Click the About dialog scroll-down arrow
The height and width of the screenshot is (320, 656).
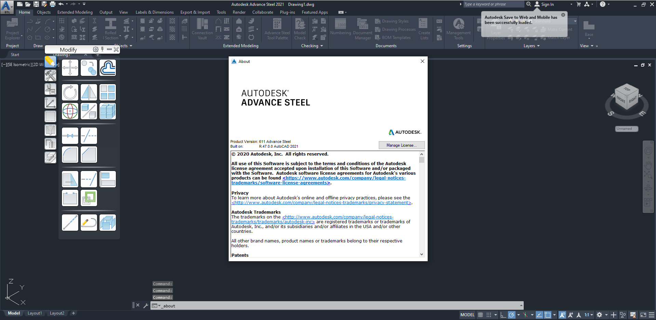pos(421,254)
